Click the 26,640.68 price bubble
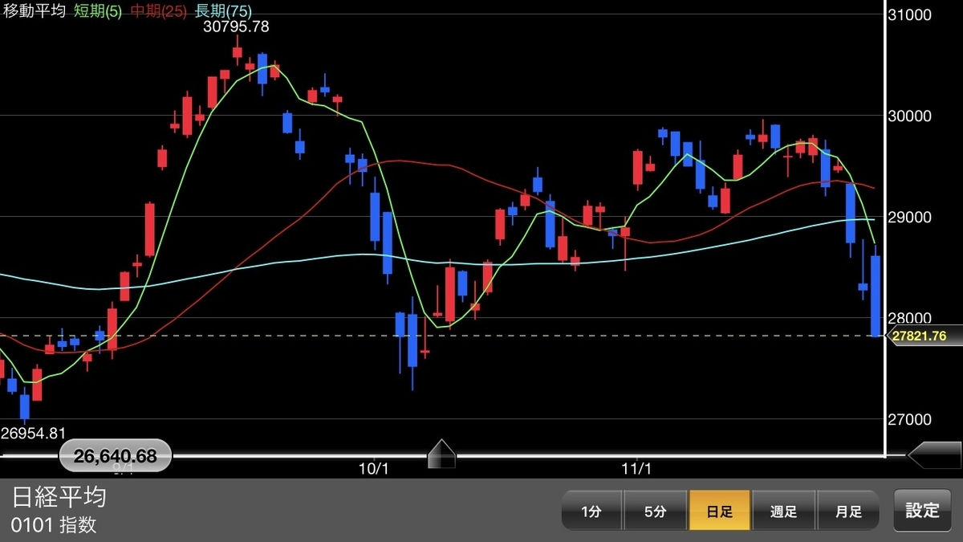Viewport: 963px width, 542px height. tap(115, 456)
